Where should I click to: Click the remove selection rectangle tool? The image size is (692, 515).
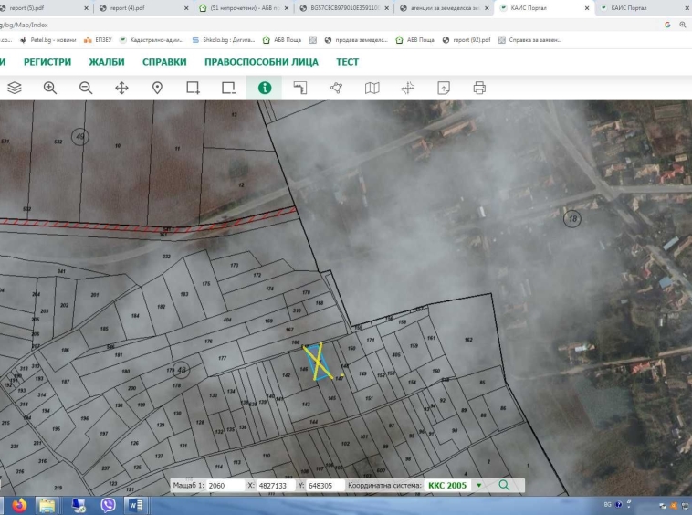point(228,88)
